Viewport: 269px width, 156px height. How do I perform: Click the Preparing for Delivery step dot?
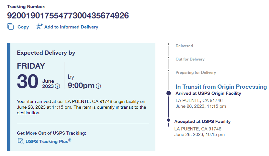tap(168, 71)
